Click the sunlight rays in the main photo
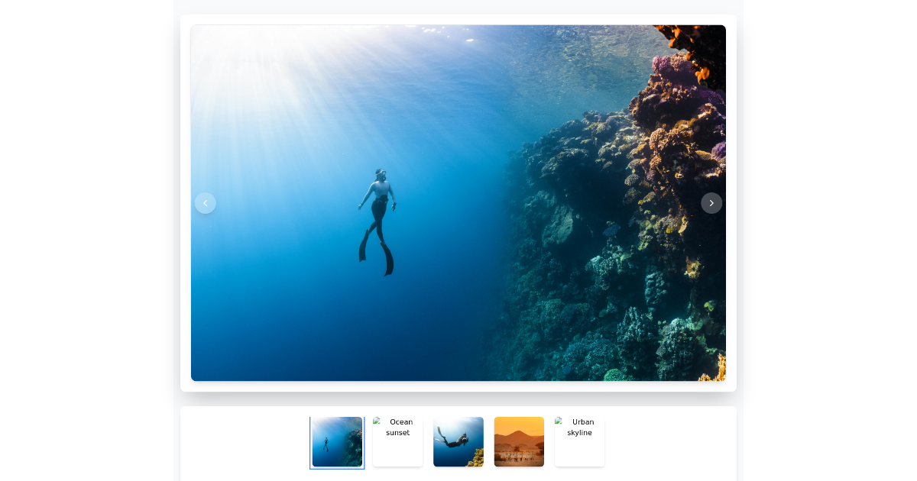The image size is (917, 481). (252, 84)
